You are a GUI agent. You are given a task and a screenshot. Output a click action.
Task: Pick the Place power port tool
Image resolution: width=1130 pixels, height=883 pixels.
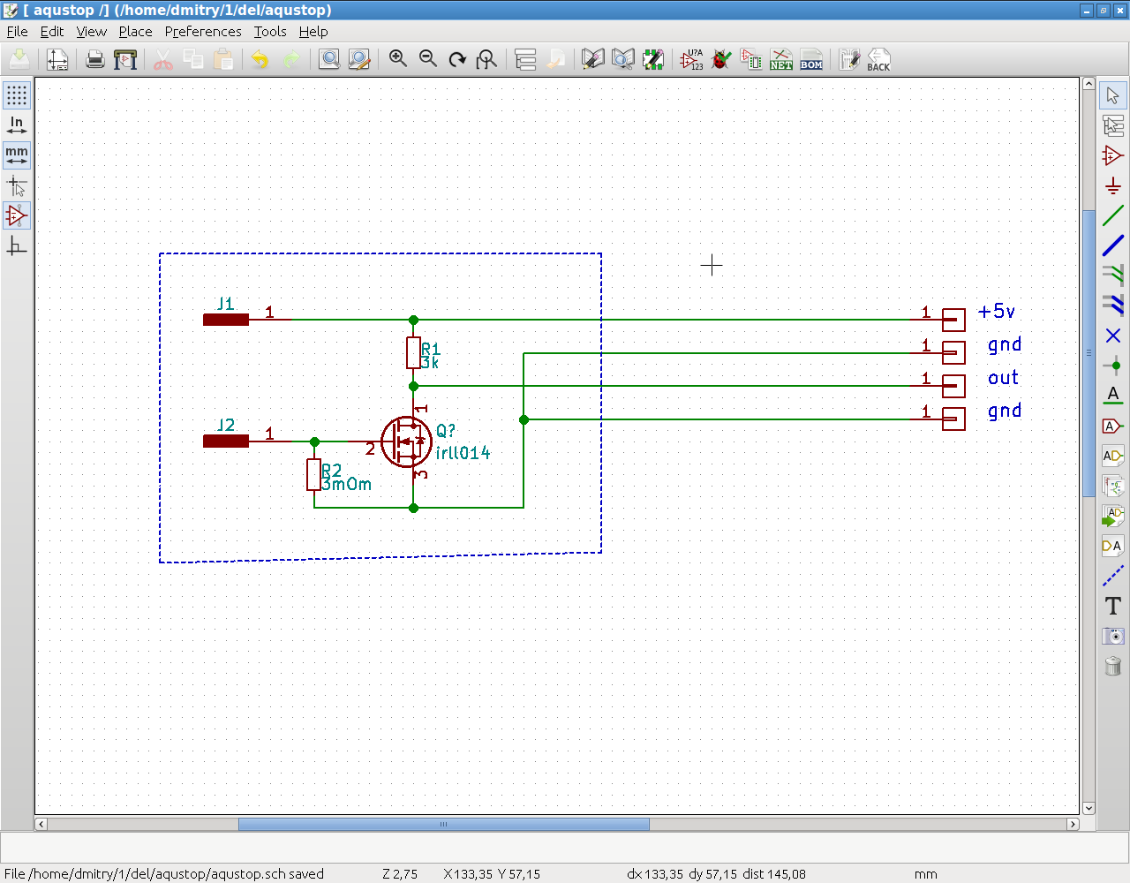pos(1112,186)
